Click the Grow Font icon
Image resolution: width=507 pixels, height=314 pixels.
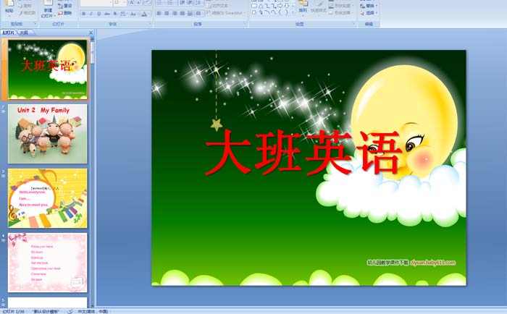(x=132, y=3)
